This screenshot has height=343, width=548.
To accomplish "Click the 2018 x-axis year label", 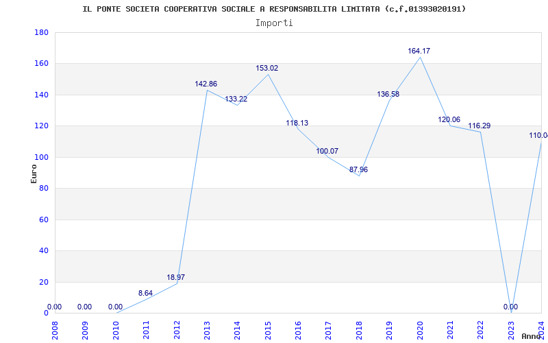I will tap(359, 330).
